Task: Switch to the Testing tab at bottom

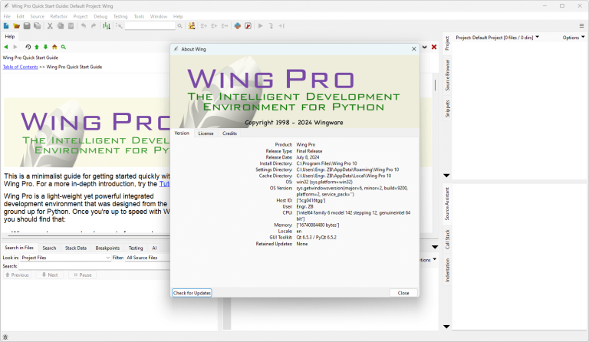Action: 136,248
